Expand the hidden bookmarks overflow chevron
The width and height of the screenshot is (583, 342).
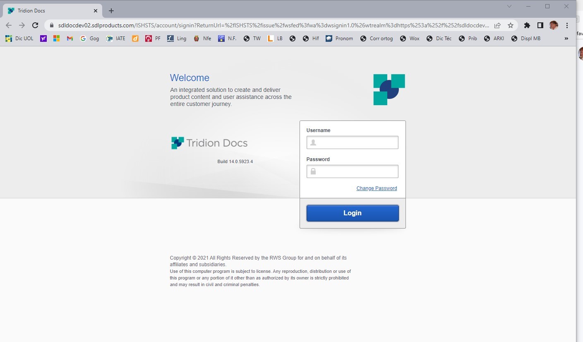click(566, 39)
